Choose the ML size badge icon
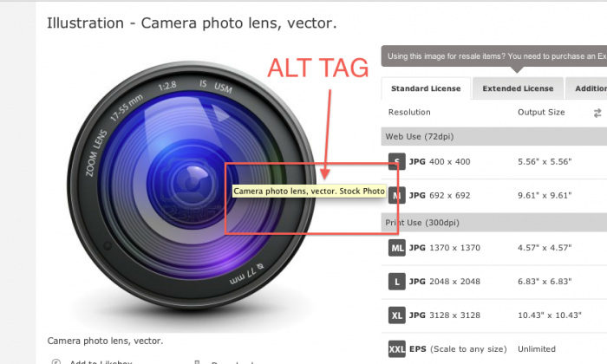 tap(397, 248)
